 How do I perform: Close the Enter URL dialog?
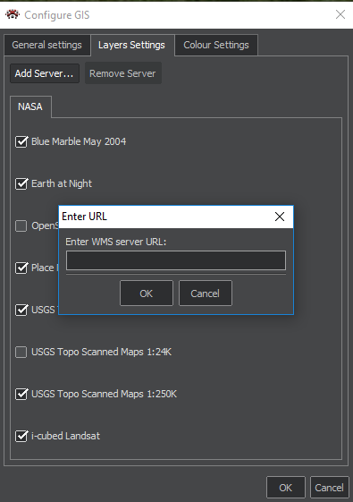pyautogui.click(x=280, y=217)
